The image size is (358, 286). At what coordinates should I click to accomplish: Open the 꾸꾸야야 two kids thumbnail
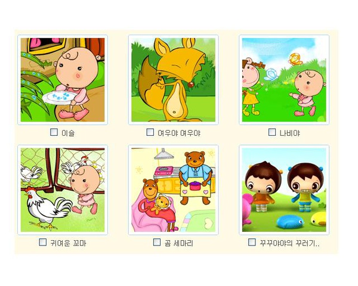coord(284,190)
